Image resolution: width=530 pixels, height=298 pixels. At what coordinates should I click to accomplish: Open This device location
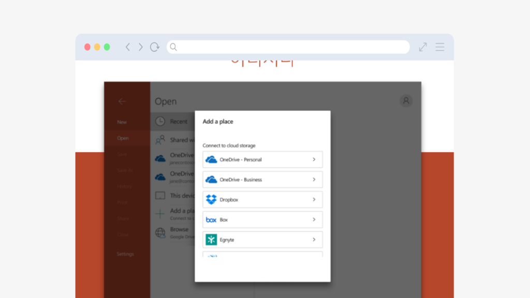[173, 196]
